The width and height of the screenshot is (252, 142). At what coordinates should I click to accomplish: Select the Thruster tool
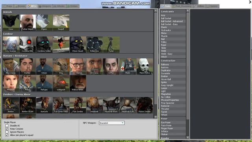173,109
